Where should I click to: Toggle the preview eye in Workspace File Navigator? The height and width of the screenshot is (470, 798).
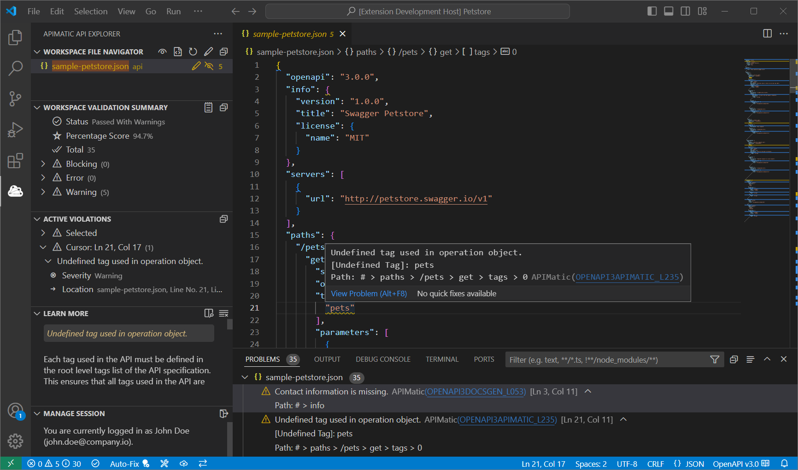tap(162, 52)
